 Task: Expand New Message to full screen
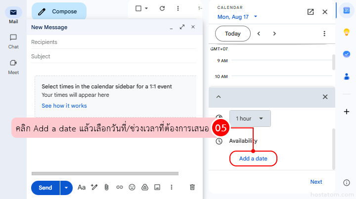pyautogui.click(x=182, y=27)
